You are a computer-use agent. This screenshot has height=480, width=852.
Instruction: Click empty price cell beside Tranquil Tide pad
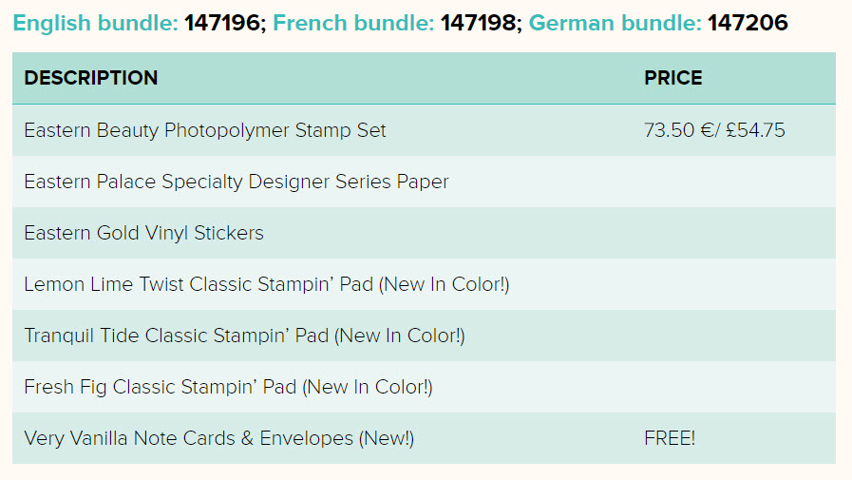733,336
